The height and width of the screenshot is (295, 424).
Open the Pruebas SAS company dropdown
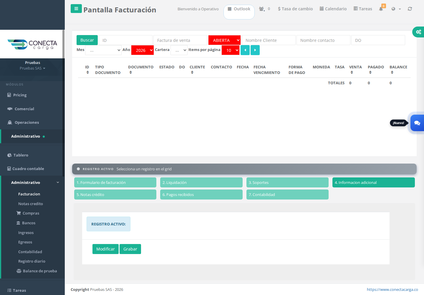coord(32,68)
